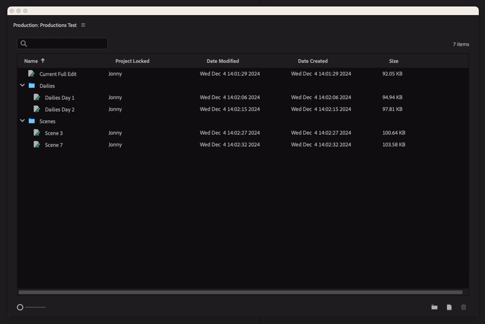Click the Dailies Day 2 project icon
485x324 pixels.
pos(37,109)
